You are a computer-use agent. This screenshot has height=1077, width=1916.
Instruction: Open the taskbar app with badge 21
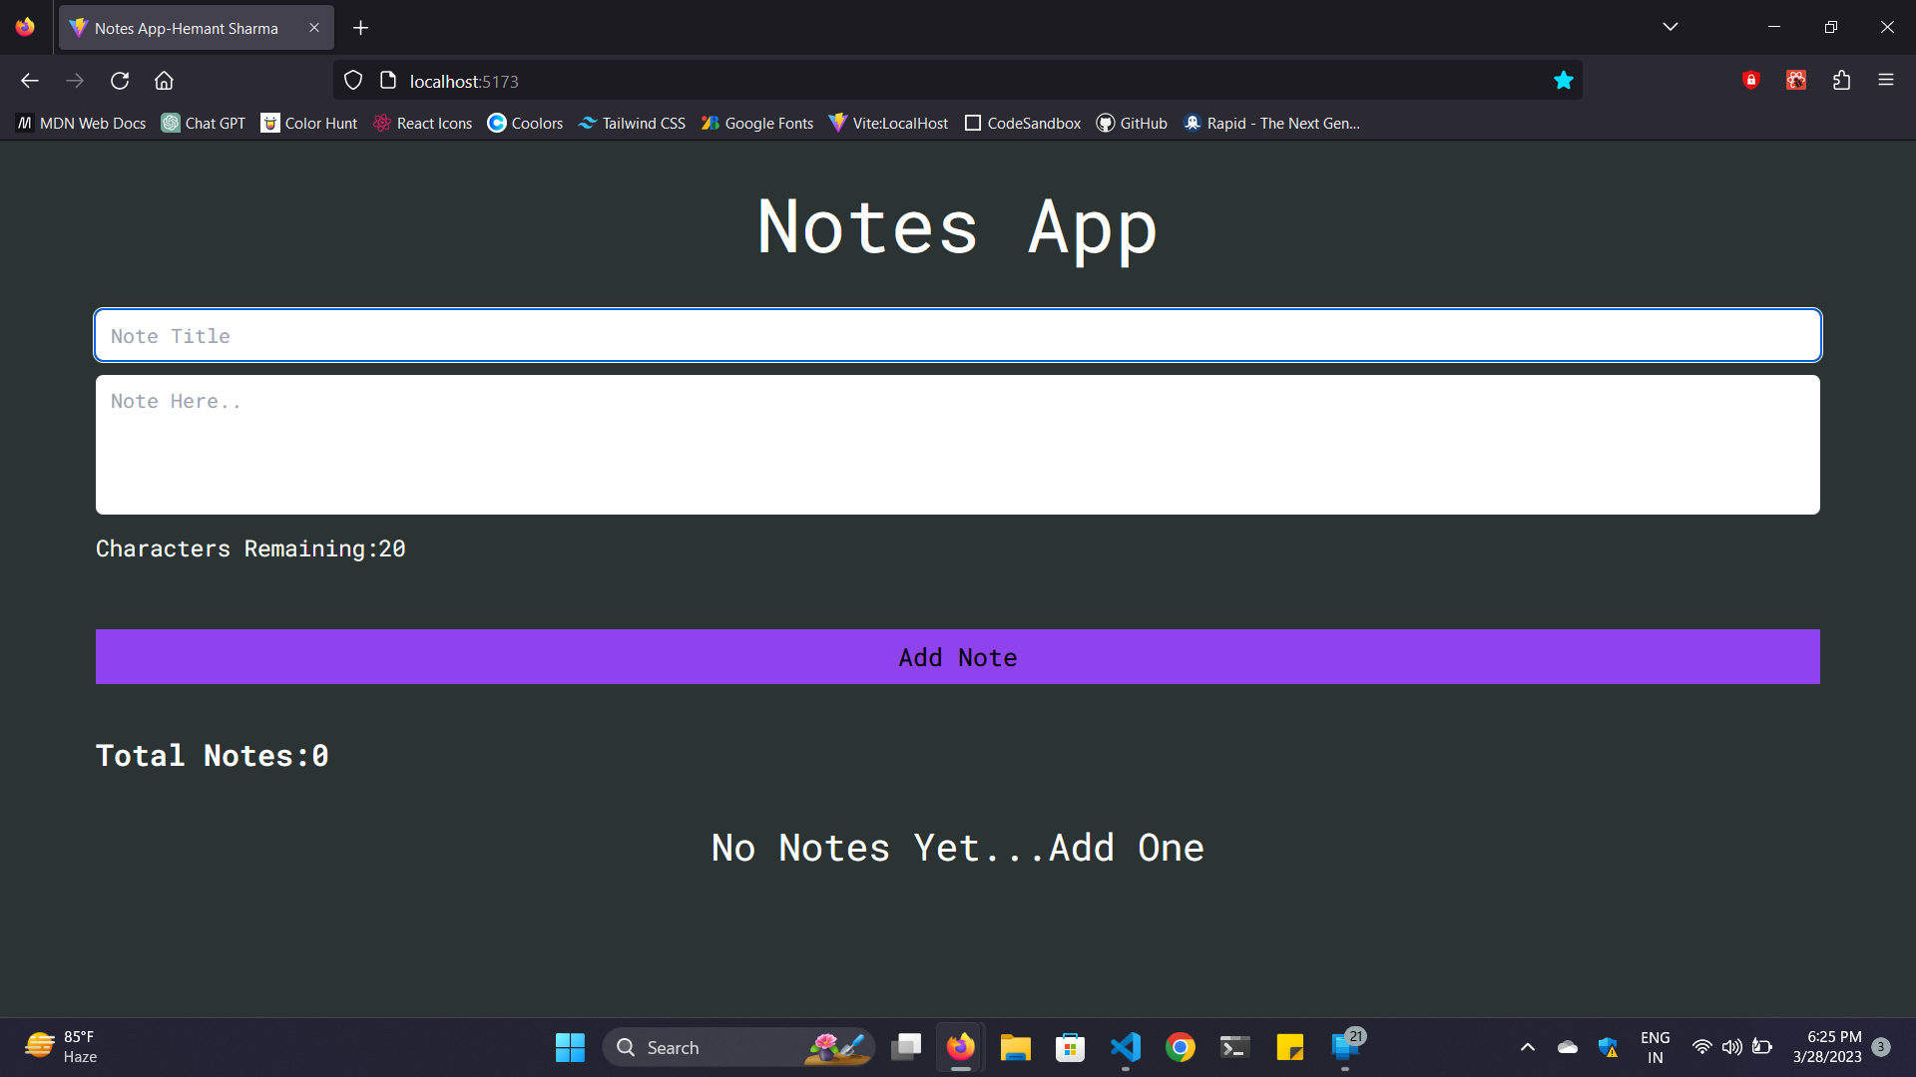[1345, 1047]
